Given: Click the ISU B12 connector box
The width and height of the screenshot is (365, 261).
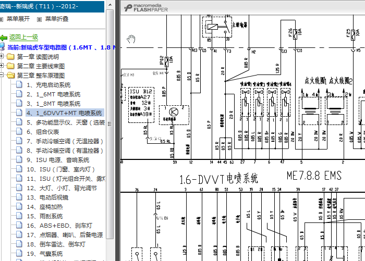Looking at the screenshot, I should pos(141,105).
